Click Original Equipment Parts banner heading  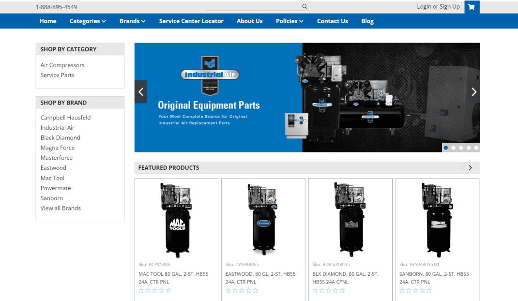pyautogui.click(x=209, y=105)
